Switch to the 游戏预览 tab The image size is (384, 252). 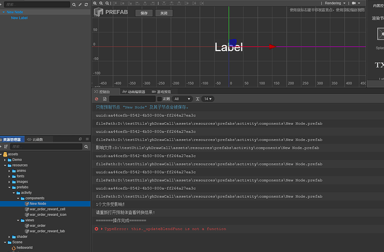coord(161,92)
